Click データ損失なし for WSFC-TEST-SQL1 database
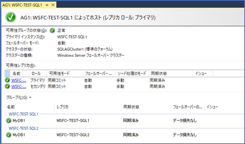Image resolution: width=245 pixels, height=144 pixels. [x=185, y=121]
